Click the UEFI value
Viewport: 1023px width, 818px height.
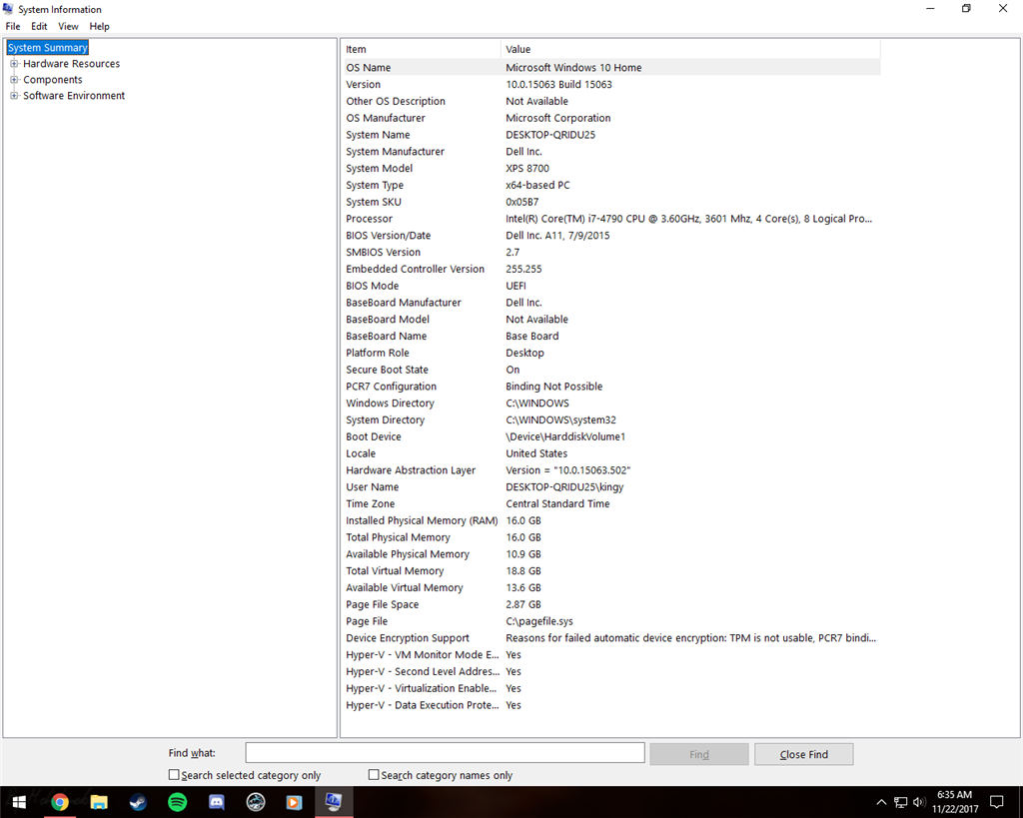[515, 286]
